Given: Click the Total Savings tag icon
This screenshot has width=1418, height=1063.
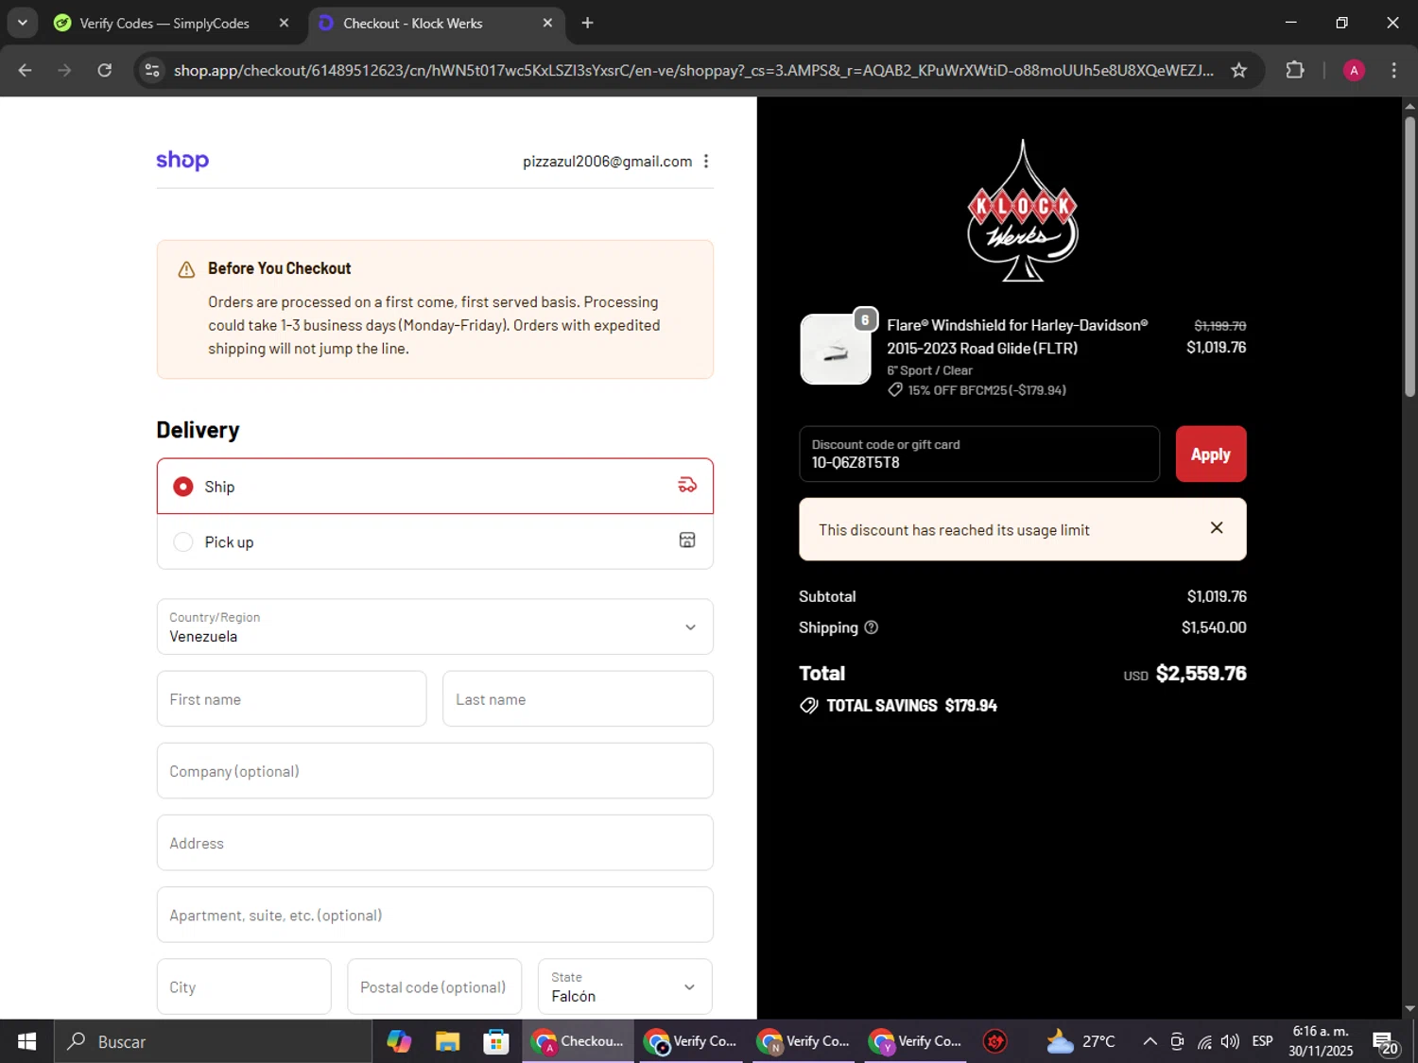Looking at the screenshot, I should (809, 706).
